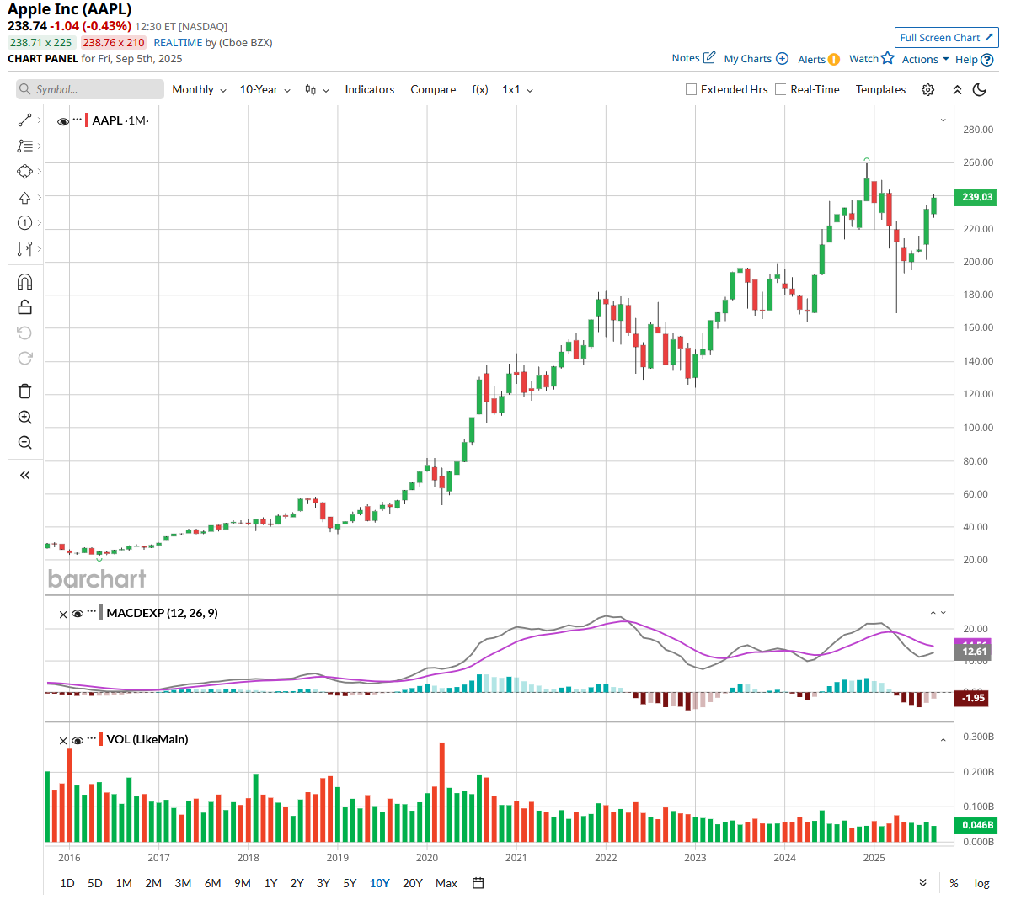Select the measure range tool
The height and width of the screenshot is (905, 1021).
pyautogui.click(x=24, y=248)
